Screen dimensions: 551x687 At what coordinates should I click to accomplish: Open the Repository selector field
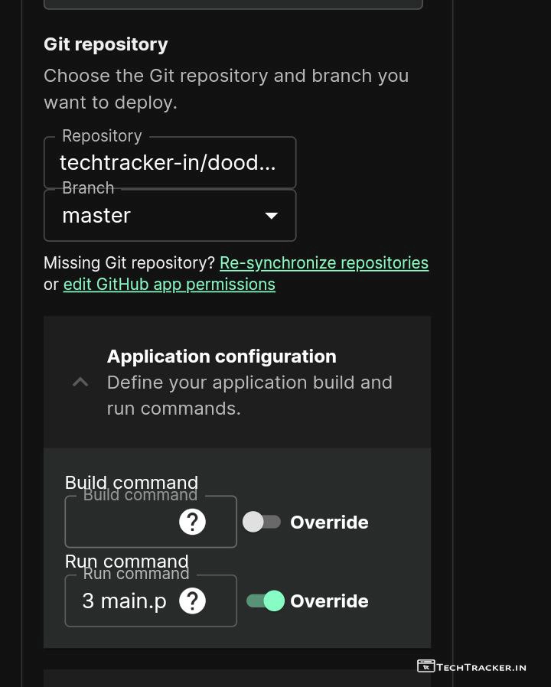tap(170, 162)
